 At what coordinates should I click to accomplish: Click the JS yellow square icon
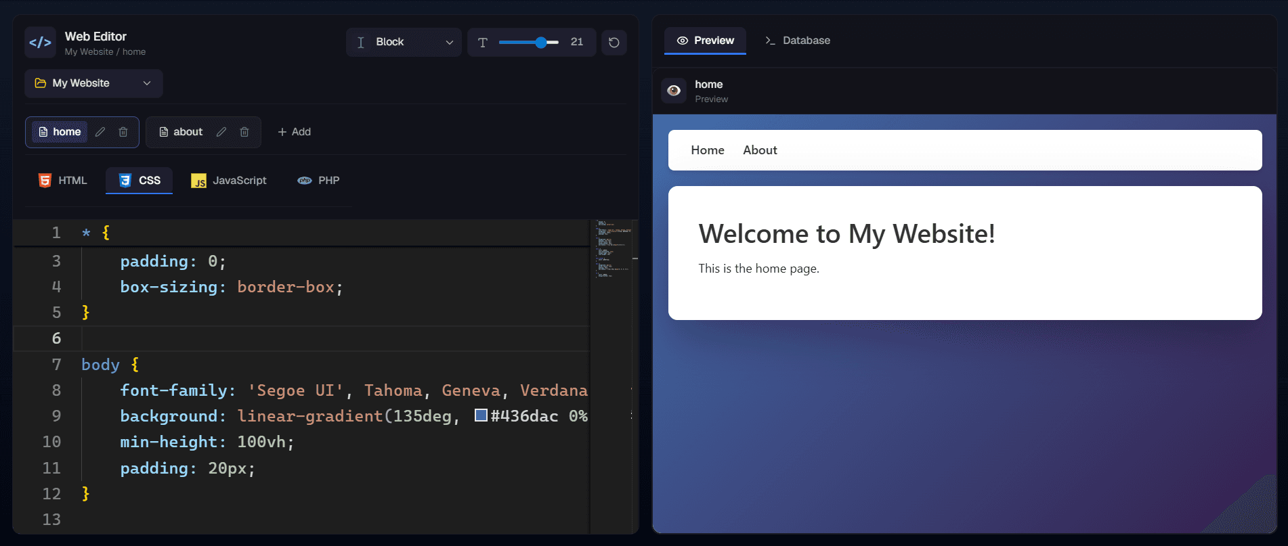pyautogui.click(x=198, y=181)
